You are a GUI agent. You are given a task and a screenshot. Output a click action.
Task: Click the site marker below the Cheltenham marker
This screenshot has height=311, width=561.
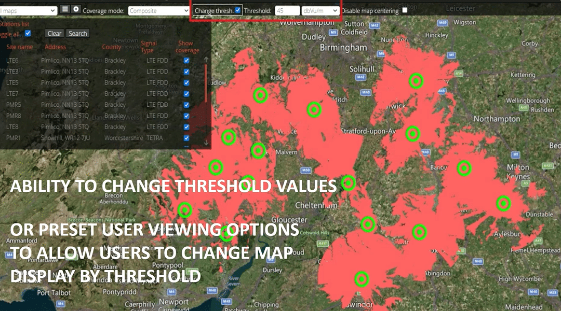click(x=368, y=224)
